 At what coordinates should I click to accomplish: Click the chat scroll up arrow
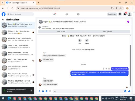(130, 36)
